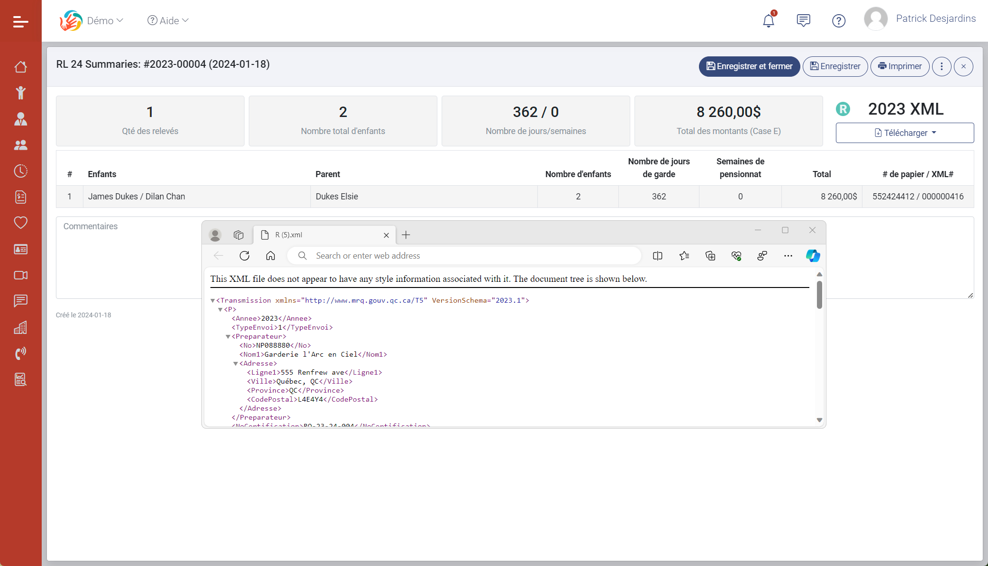Click Enregistrer et fermer button
This screenshot has width=988, height=566.
(749, 66)
